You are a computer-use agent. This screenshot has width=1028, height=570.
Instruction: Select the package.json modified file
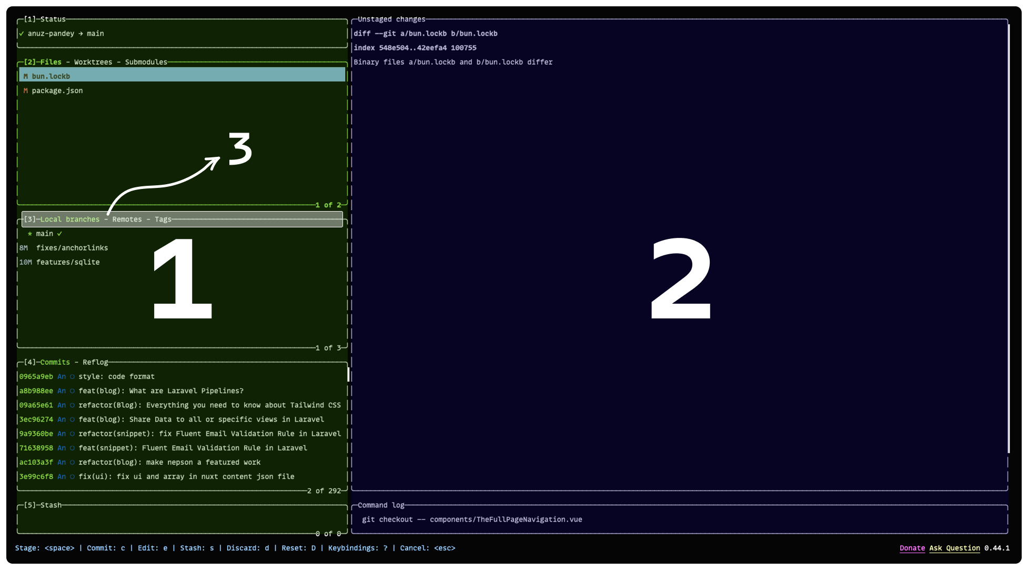[x=57, y=91]
